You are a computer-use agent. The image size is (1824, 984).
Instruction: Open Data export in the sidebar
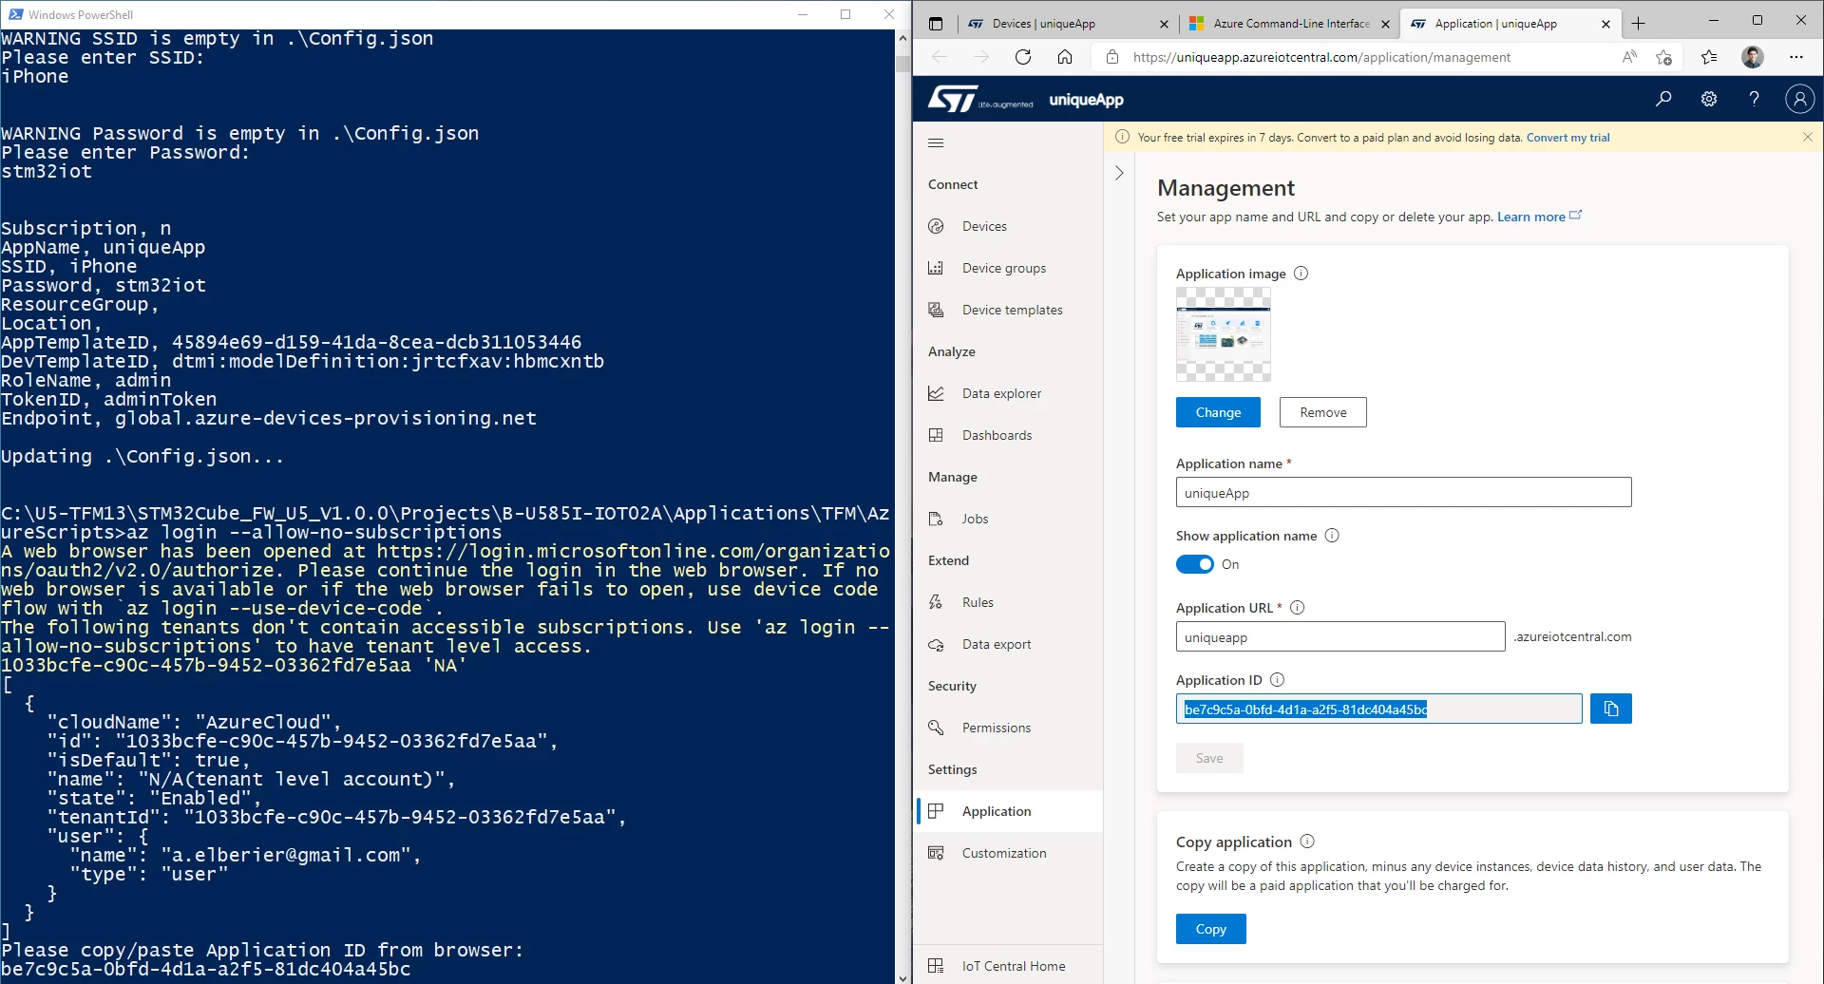tap(1007, 644)
